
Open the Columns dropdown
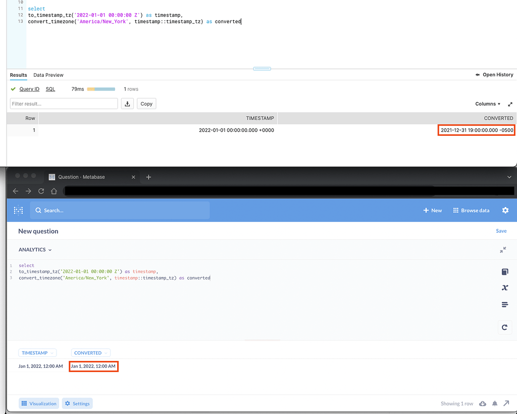click(x=488, y=104)
